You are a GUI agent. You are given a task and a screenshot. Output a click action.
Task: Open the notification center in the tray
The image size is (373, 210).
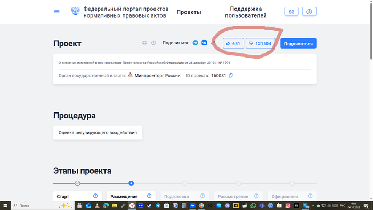point(367,206)
